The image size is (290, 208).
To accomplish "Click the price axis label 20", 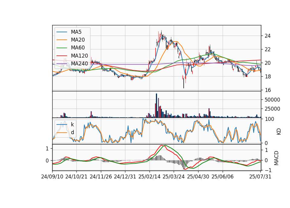I will [x=268, y=63].
